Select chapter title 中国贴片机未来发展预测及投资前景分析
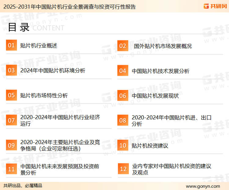The width and height of the screenshot is (229, 190). click(60, 170)
